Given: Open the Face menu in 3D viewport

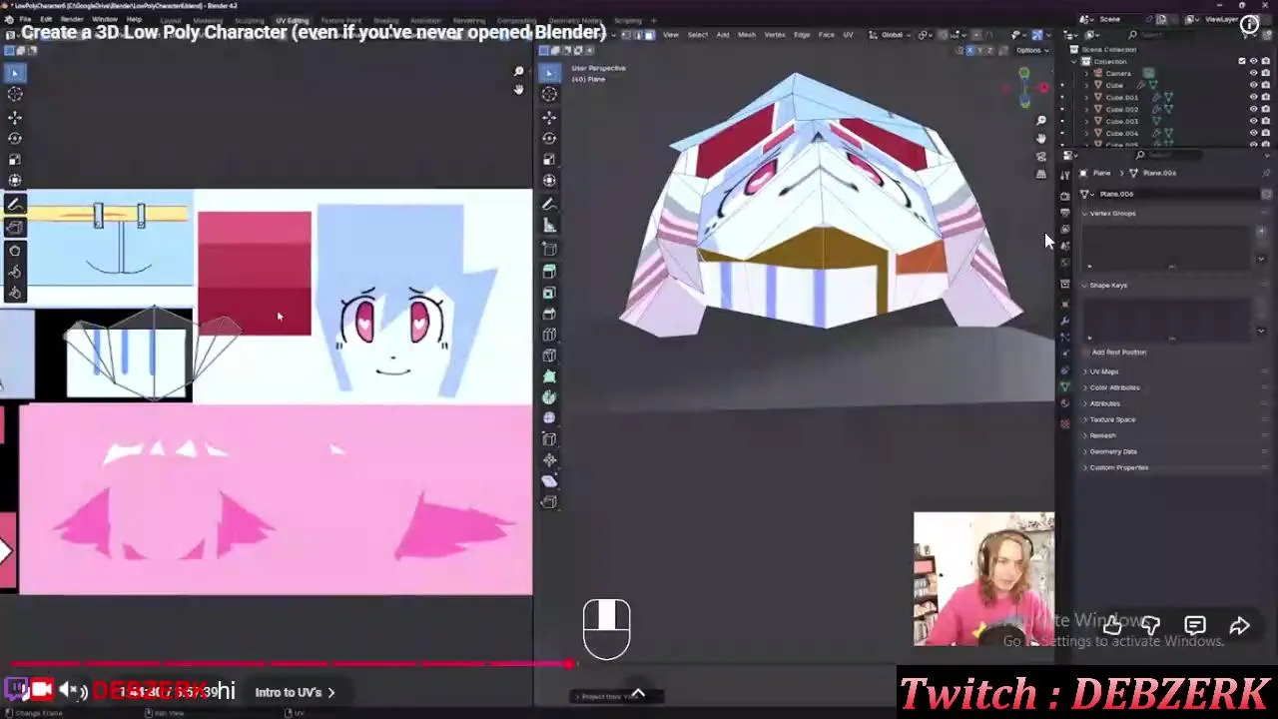Looking at the screenshot, I should [x=827, y=35].
